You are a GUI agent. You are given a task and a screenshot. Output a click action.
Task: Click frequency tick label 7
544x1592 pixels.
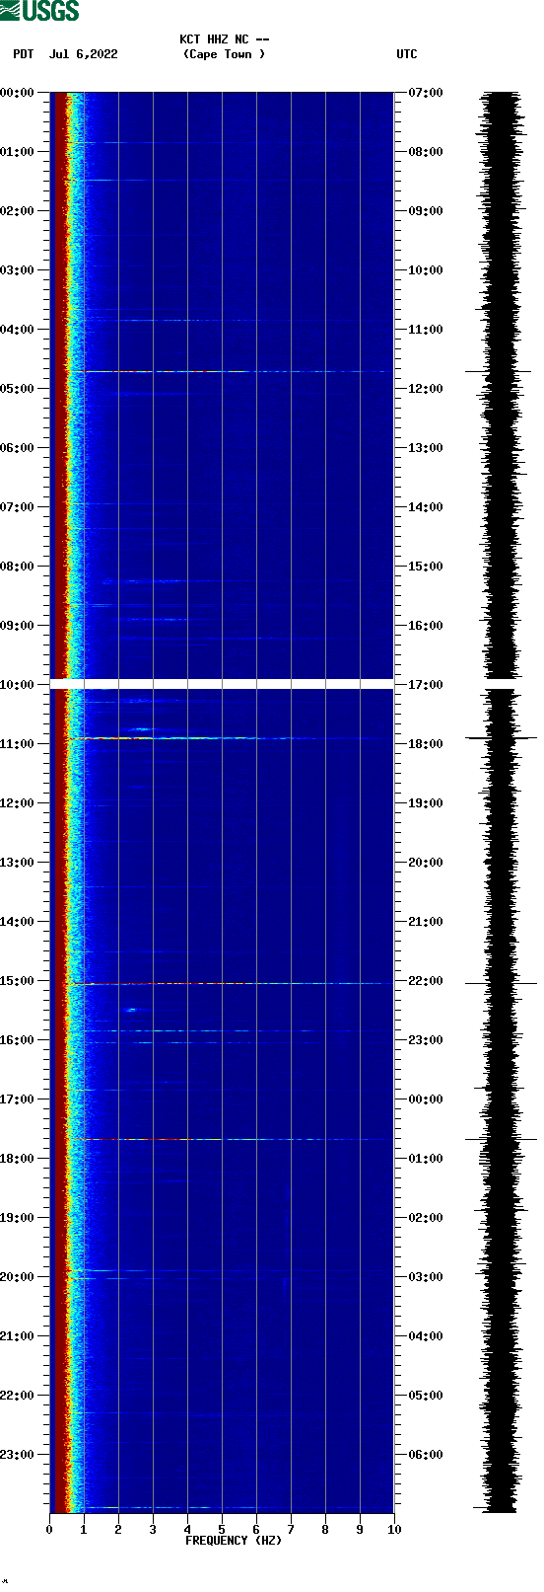point(291,1530)
